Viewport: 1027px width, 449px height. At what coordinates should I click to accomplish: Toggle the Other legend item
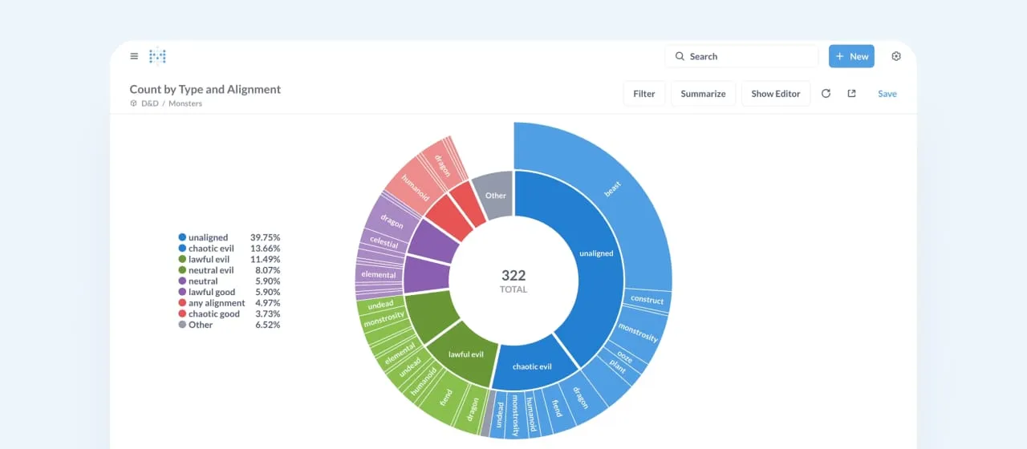200,325
